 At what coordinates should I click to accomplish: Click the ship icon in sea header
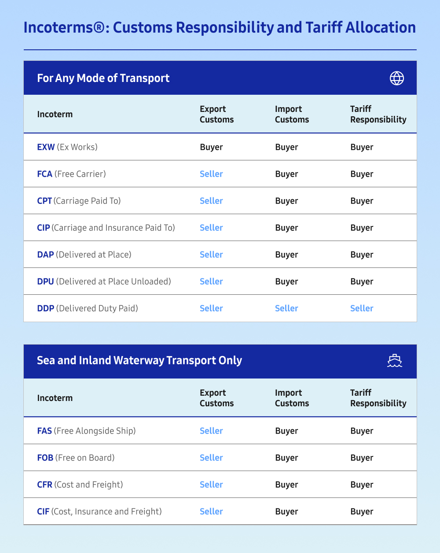395,360
